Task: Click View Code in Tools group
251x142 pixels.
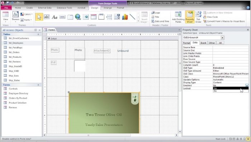Action: [210, 17]
